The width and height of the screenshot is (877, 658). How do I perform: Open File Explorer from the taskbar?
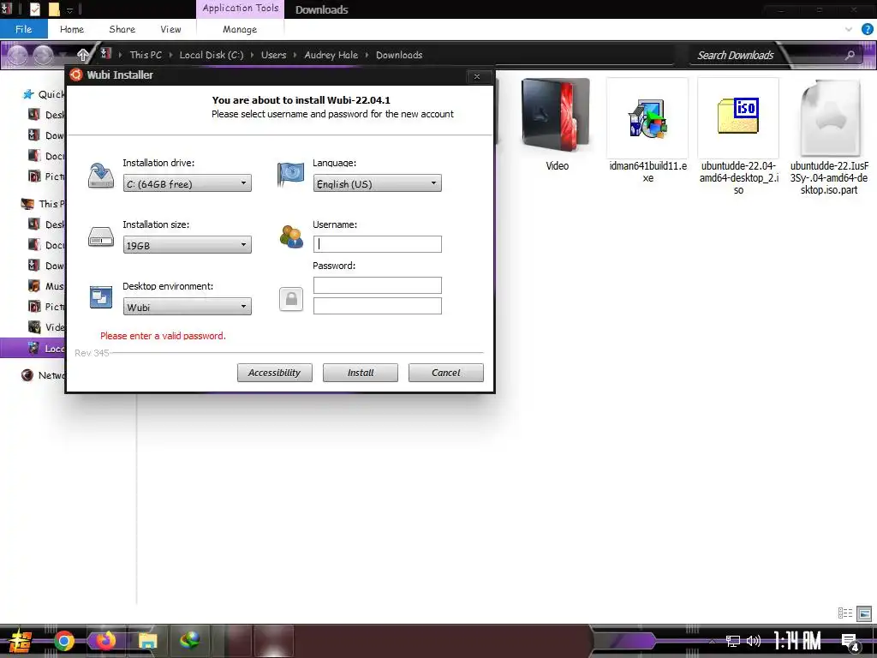click(147, 641)
